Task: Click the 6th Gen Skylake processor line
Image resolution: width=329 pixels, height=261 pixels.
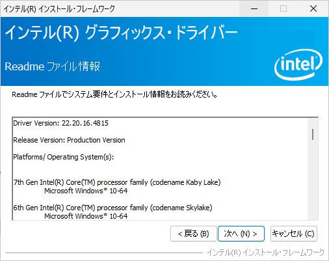Action: point(112,208)
